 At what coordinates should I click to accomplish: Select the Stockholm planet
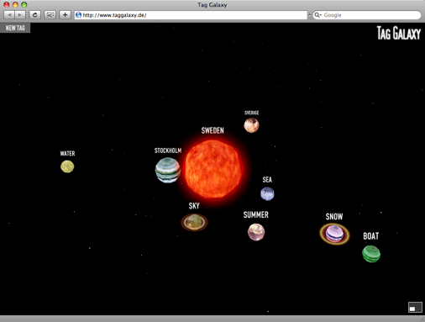[168, 170]
